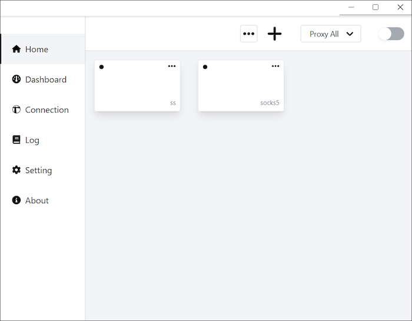Open the Log label in sidebar
412x321 pixels.
pos(32,140)
